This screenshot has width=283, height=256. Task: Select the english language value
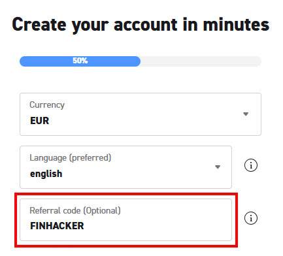pyautogui.click(x=46, y=174)
